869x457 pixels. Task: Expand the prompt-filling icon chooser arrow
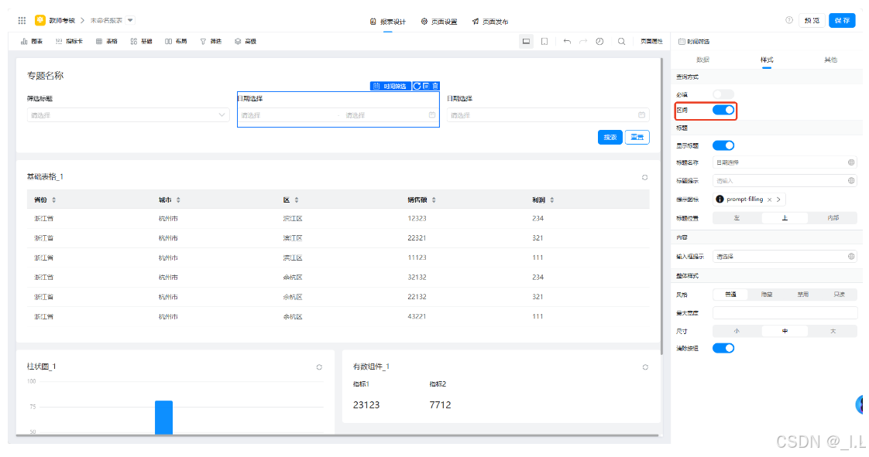point(778,200)
